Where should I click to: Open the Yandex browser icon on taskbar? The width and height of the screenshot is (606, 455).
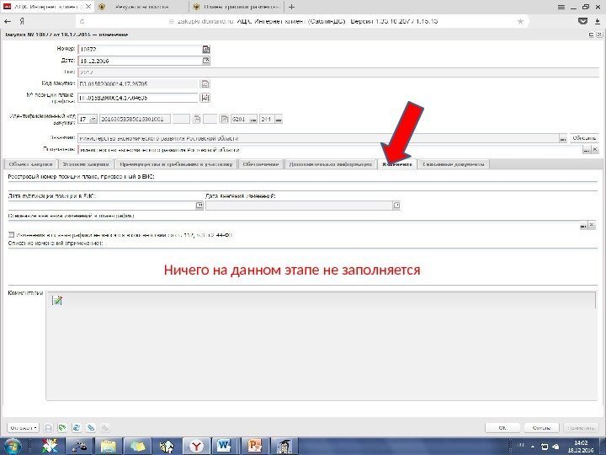click(x=196, y=447)
